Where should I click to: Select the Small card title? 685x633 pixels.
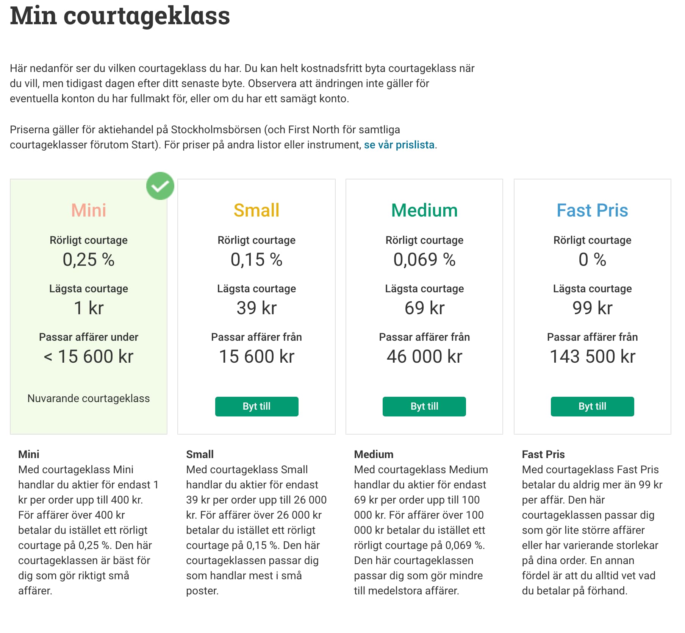coord(256,210)
